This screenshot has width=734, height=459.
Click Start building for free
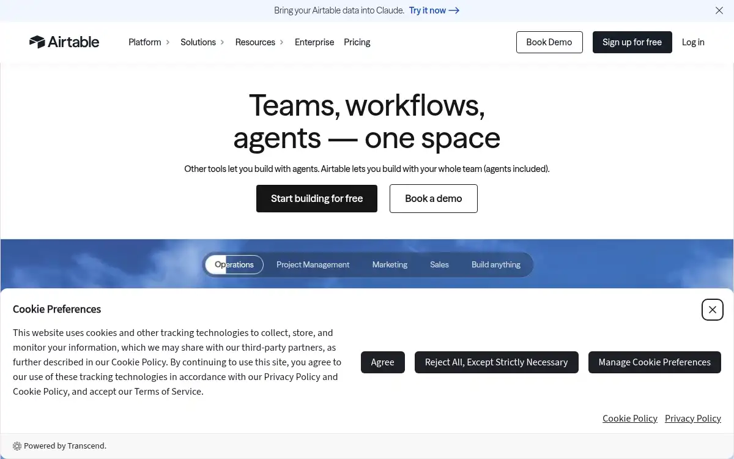pos(317,198)
